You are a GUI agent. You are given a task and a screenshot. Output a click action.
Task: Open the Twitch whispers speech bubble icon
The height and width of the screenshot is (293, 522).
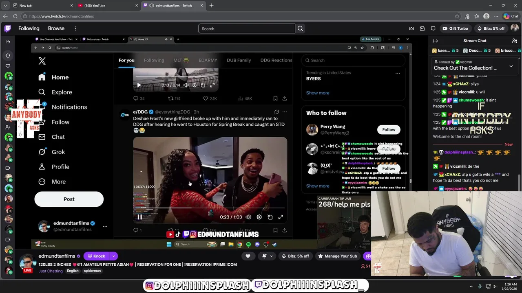click(x=433, y=28)
